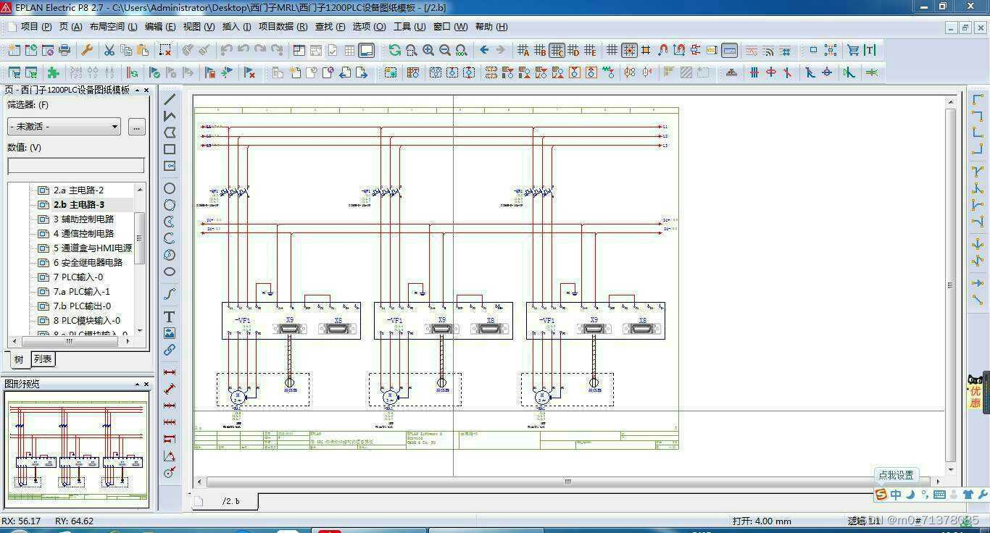Image resolution: width=990 pixels, height=533 pixels.
Task: Switch to the 列表 tab
Action: point(43,358)
